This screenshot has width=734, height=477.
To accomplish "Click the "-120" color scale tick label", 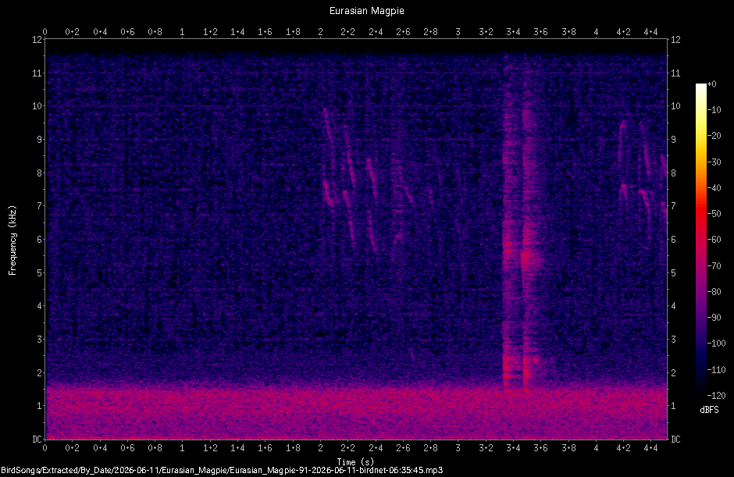I will 716,396.
